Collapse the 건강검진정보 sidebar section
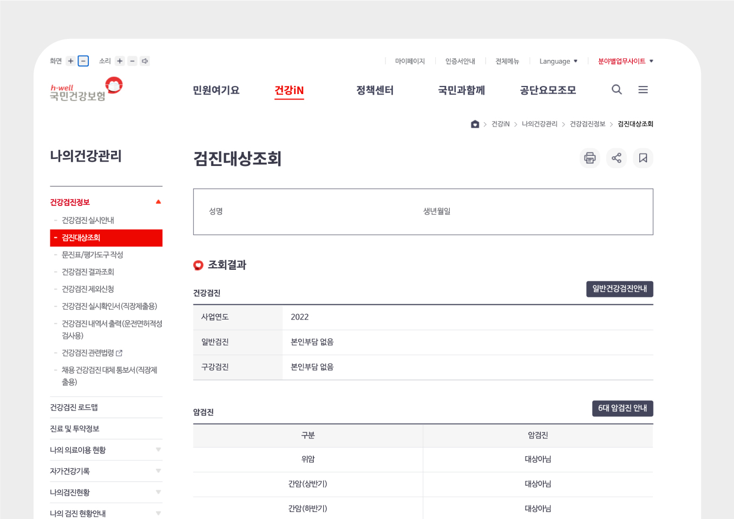 159,202
